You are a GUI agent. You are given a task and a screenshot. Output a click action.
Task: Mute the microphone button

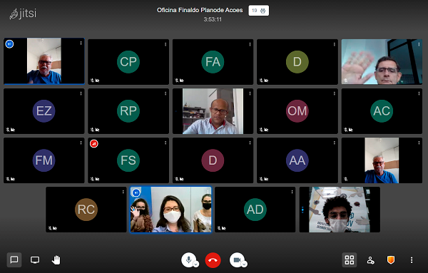[x=188, y=259]
